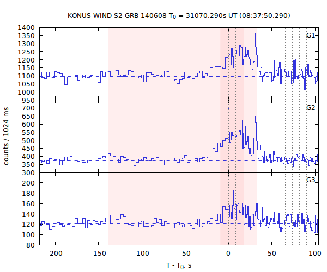Viewport: 327px width, 272px height.
Task: Click the G2 y-axis tick label 350
Action: coord(28,165)
